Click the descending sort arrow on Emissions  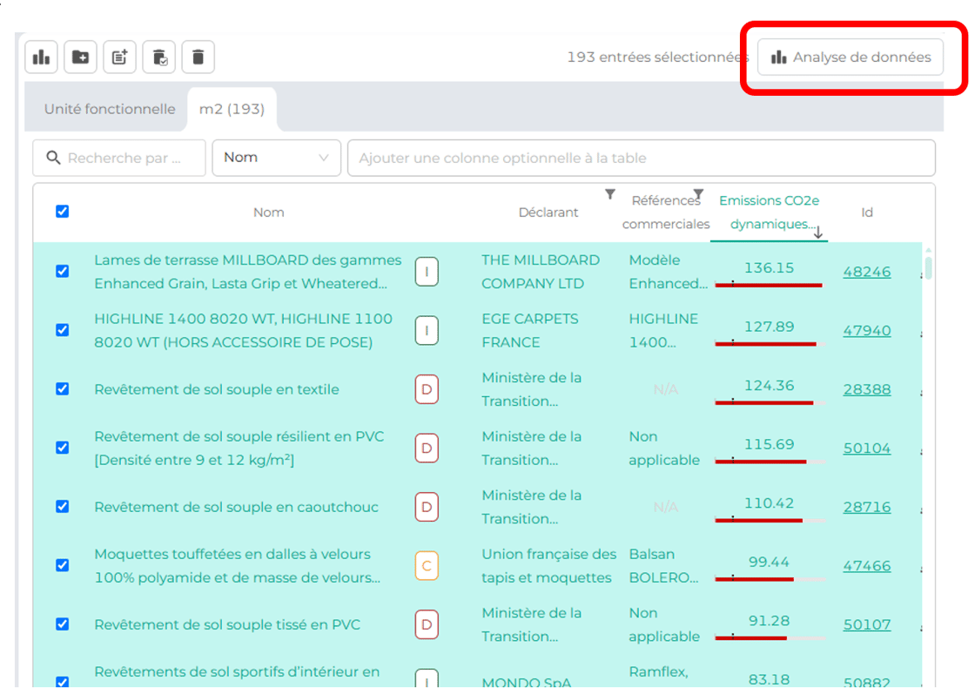[818, 233]
